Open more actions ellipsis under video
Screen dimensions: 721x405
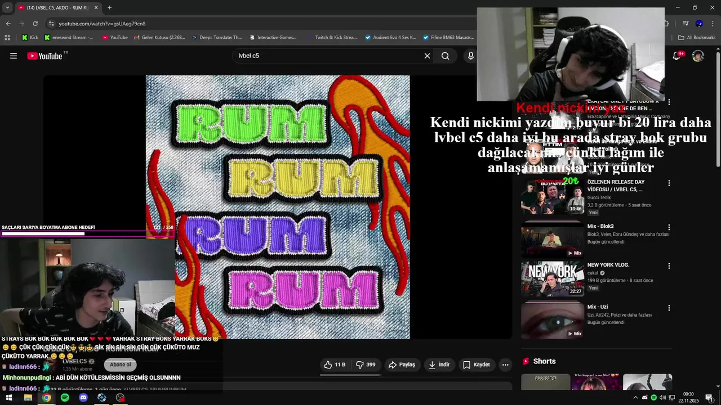[505, 364]
